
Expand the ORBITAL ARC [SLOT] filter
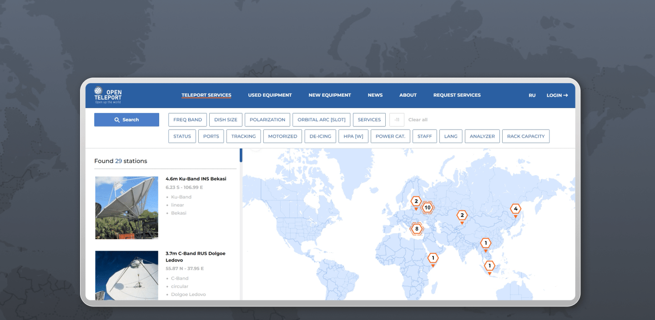(x=322, y=120)
